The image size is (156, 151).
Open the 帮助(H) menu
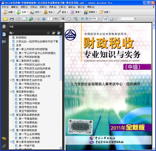(x=91, y=7)
